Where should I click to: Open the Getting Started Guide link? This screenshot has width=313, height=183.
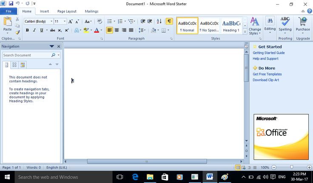(269, 53)
